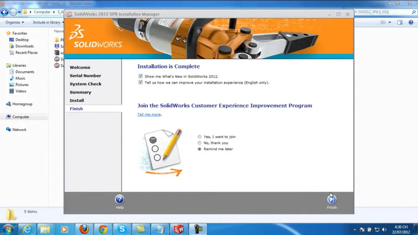This screenshot has height=235, width=418.
Task: Open Organize dropdown in Explorer
Action: tap(15, 22)
